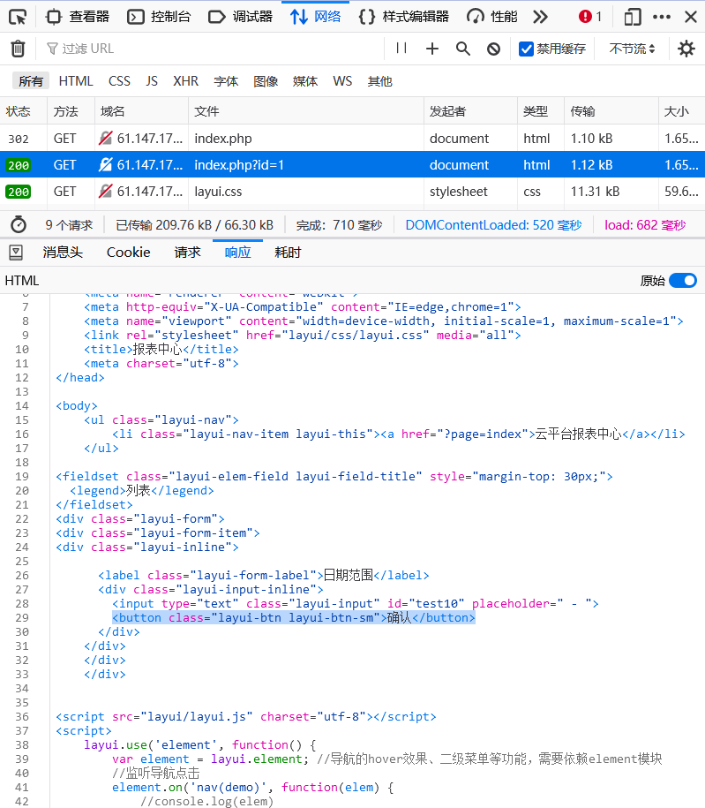The height and width of the screenshot is (808, 705).
Task: Click the title 报表中心 source line
Action: (x=161, y=349)
